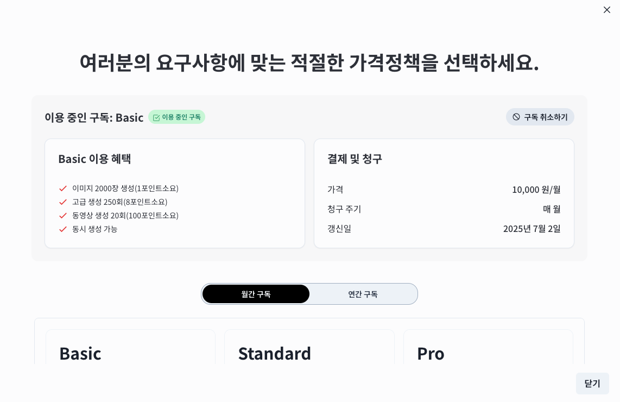
Task: Close the pricing dialog with the X icon
Action: tap(607, 10)
